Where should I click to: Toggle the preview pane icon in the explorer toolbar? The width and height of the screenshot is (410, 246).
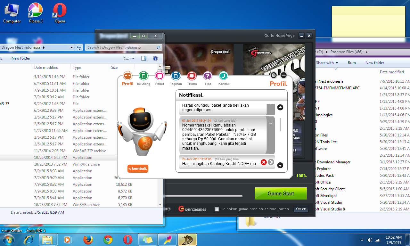[144, 58]
